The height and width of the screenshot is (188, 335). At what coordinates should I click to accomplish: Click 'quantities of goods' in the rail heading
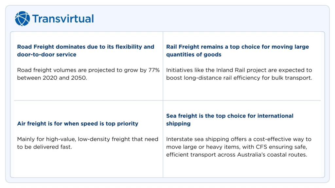click(x=194, y=55)
